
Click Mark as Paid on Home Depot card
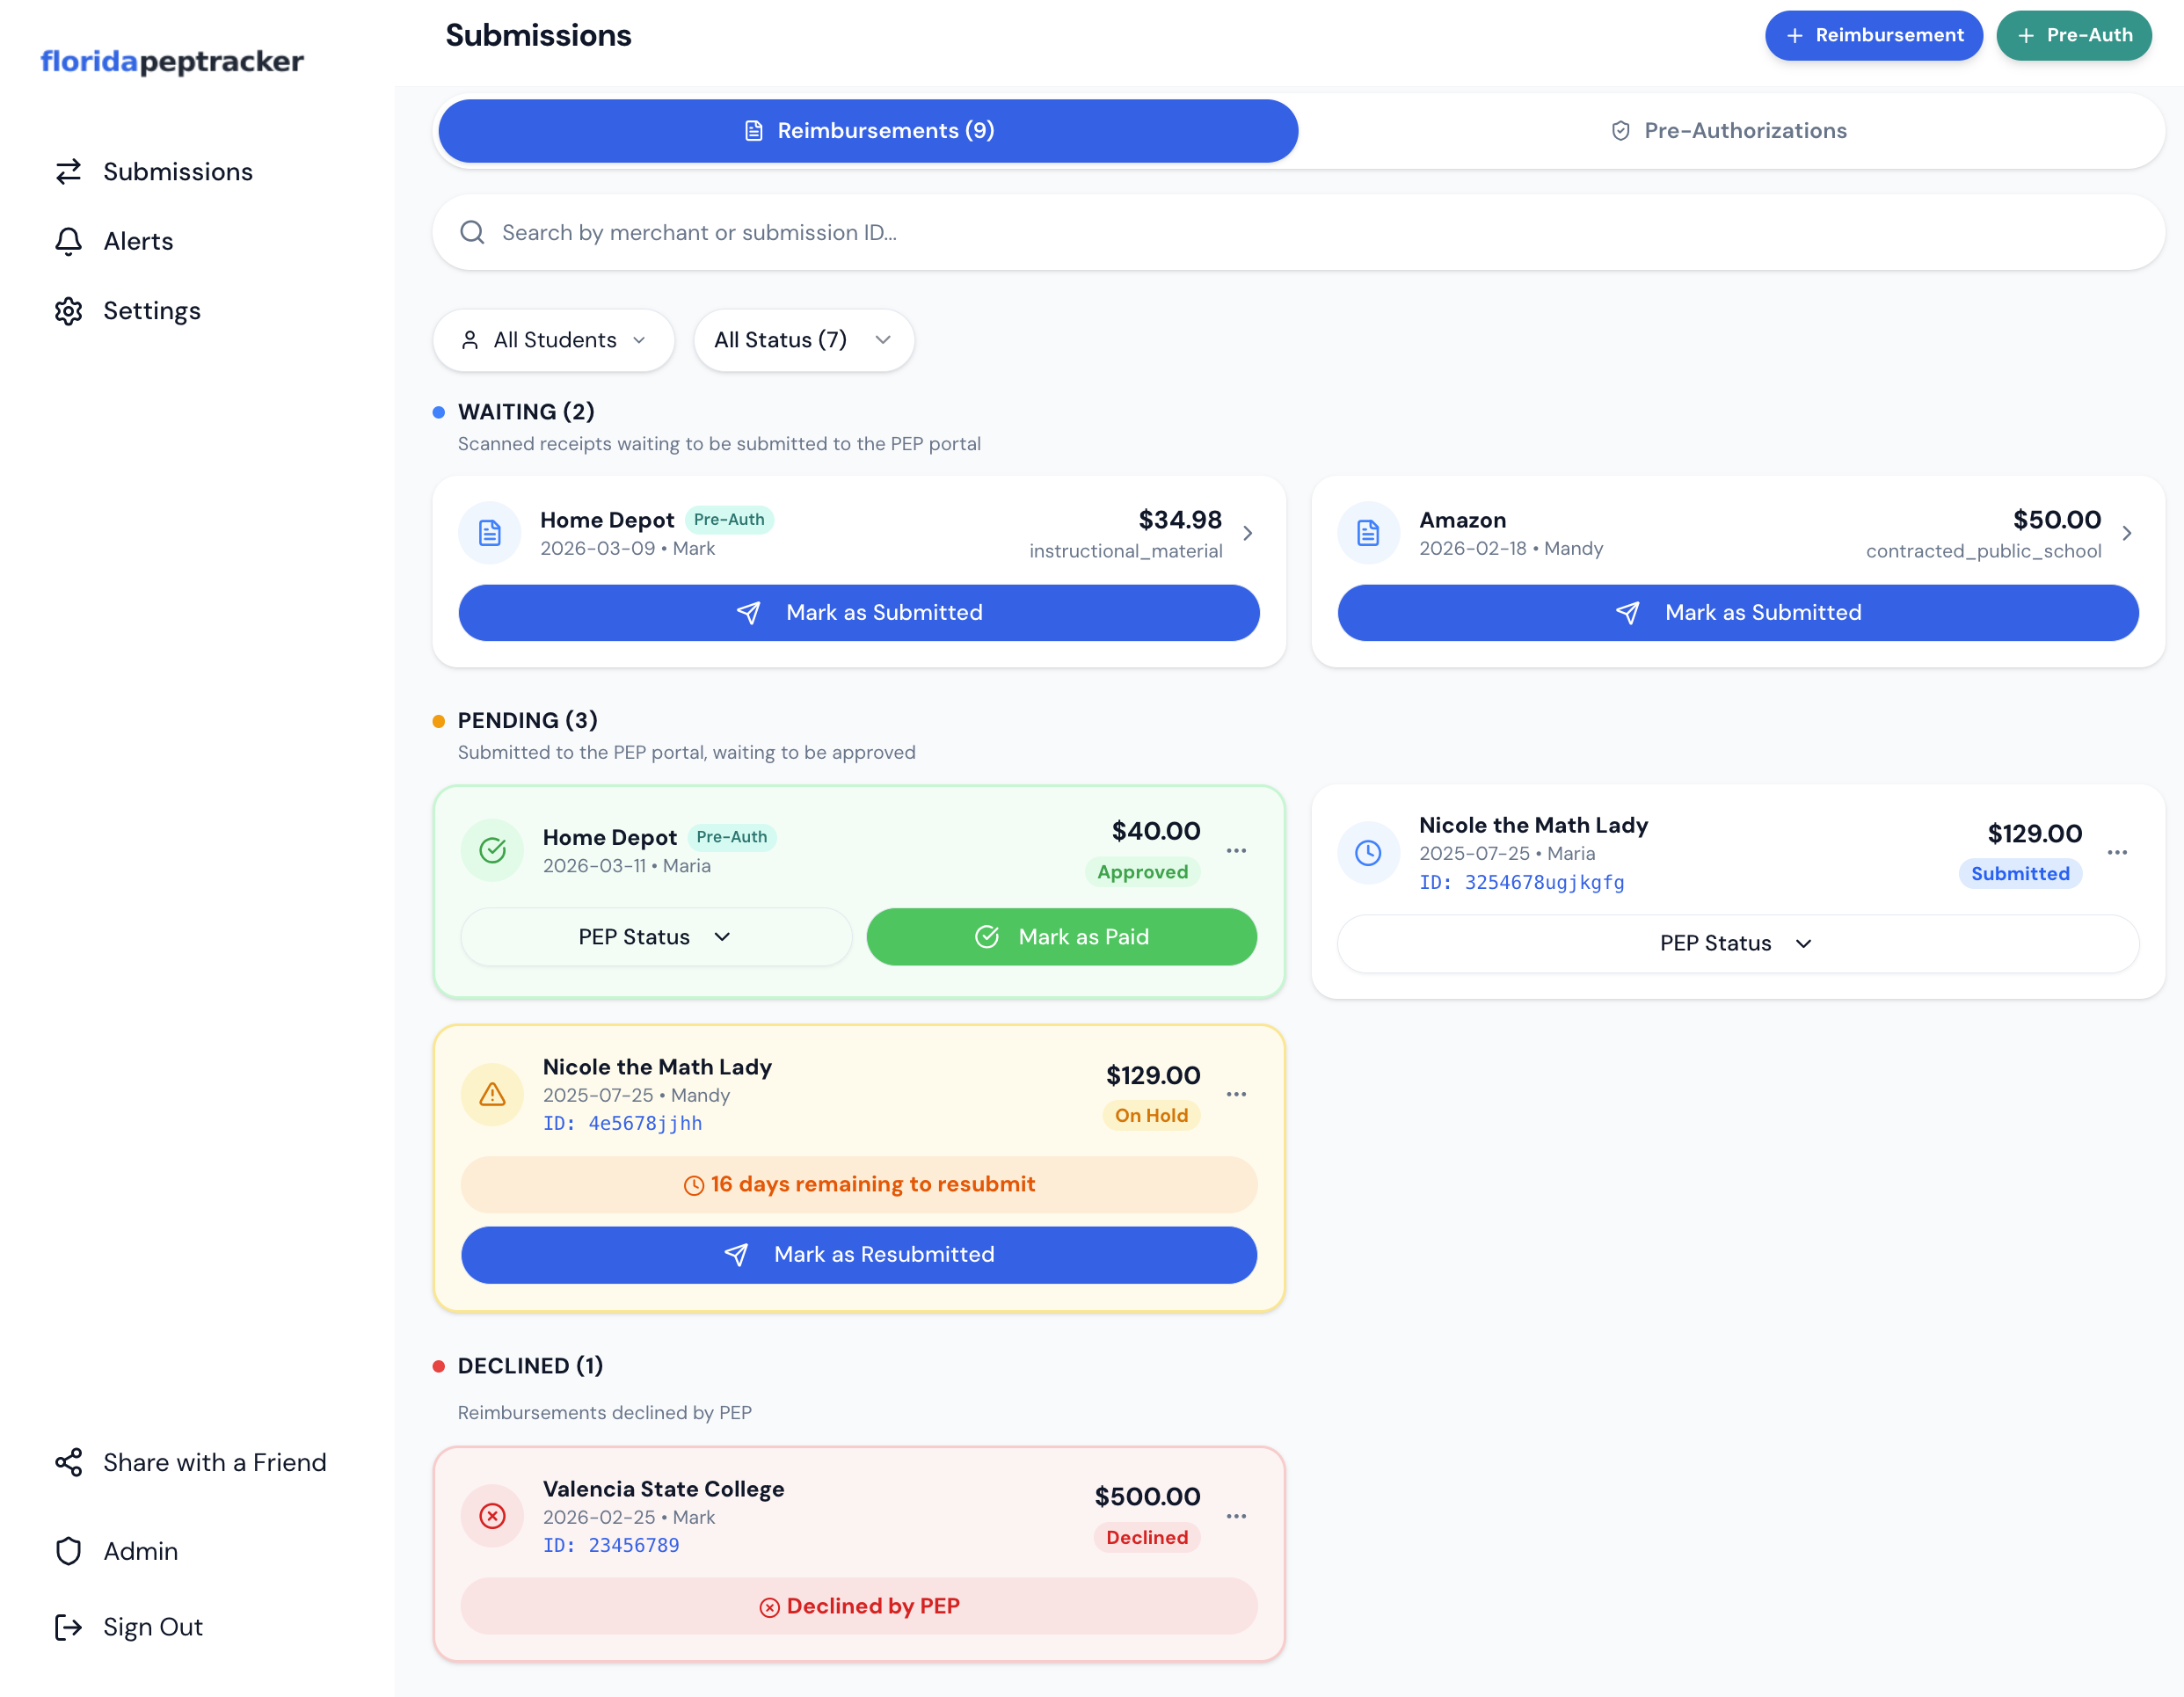[x=1062, y=937]
